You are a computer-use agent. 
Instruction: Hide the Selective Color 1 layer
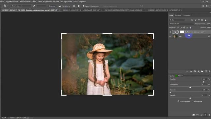(170, 32)
